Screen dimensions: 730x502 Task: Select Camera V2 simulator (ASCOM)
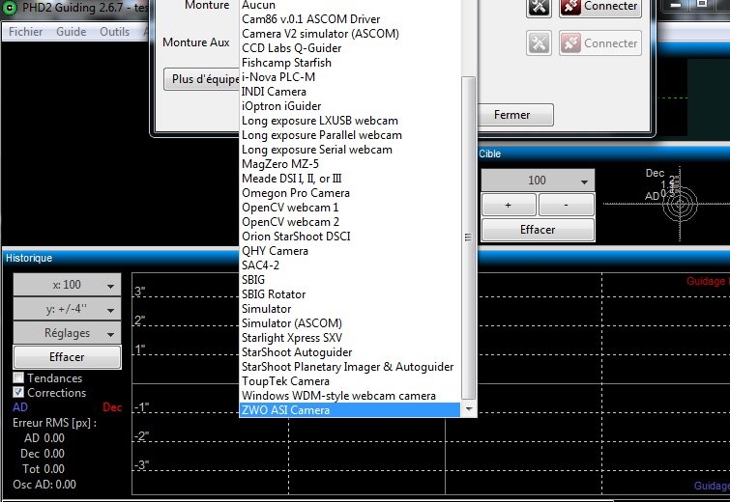350,34
